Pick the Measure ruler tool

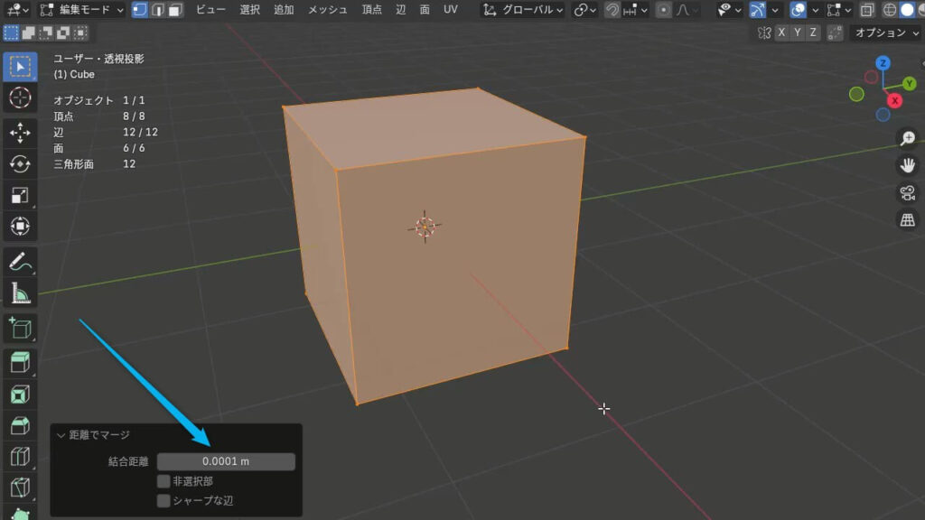click(20, 293)
